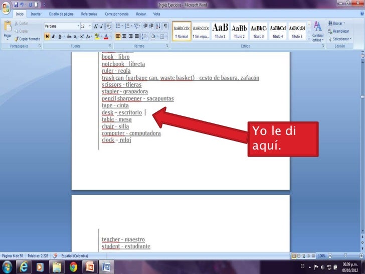
Task: Increase paragraph indent
Action: coord(151,26)
